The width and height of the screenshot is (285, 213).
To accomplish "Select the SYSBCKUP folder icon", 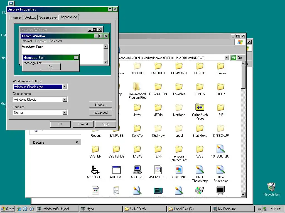I will (221, 129).
